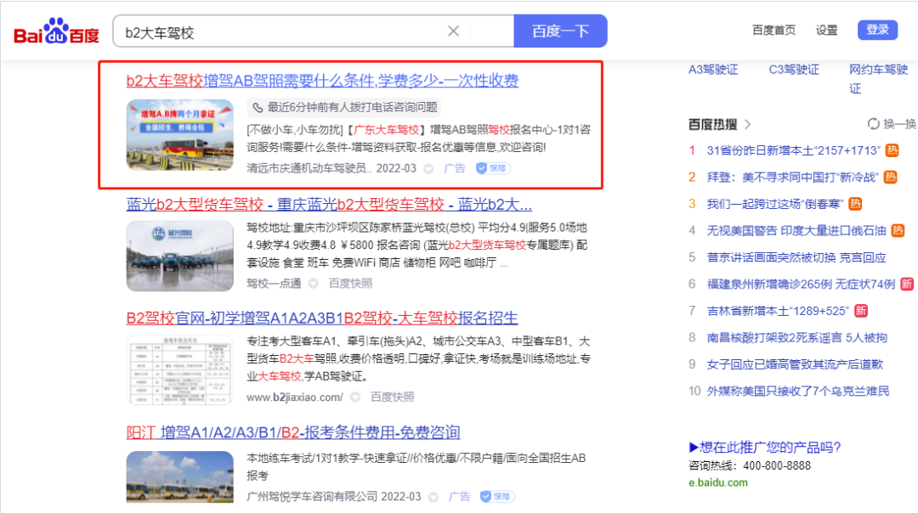Image resolution: width=918 pixels, height=513 pixels.
Task: Expand dropdown icon after 广州驾悦学车 2022-03
Action: pos(433,497)
